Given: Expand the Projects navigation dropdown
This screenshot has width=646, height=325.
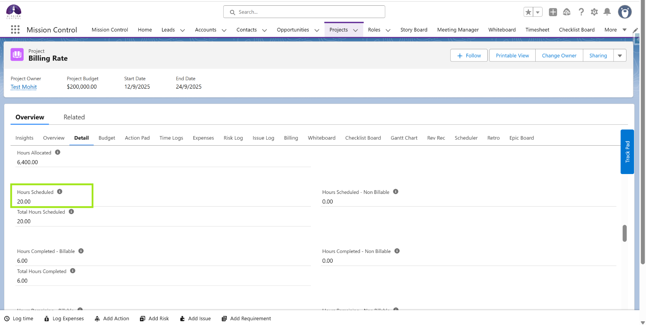Looking at the screenshot, I should (x=355, y=30).
